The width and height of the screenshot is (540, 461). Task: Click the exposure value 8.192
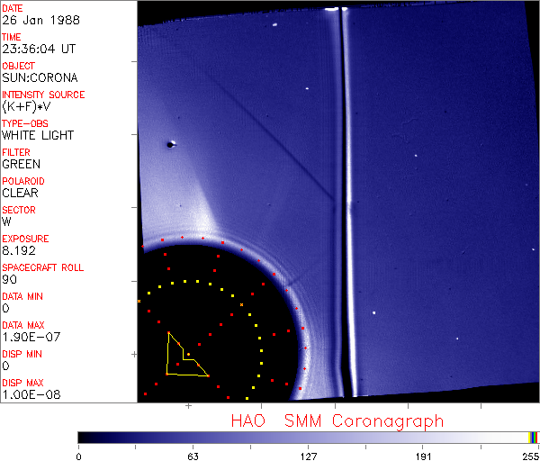coord(19,250)
